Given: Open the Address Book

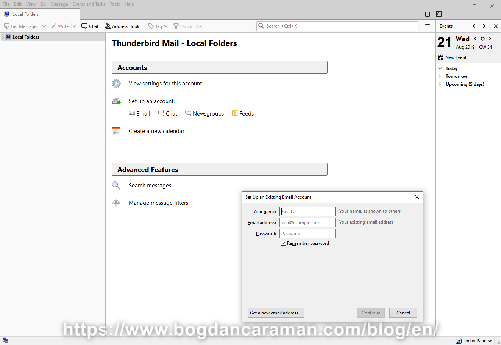Looking at the screenshot, I should click(x=122, y=26).
